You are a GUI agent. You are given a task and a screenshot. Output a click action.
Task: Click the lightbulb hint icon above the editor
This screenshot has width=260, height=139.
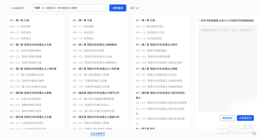(199, 21)
